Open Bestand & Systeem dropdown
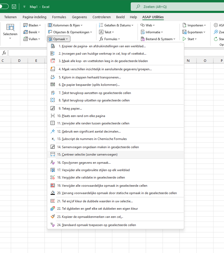The width and height of the screenshot is (224, 253). point(158,39)
